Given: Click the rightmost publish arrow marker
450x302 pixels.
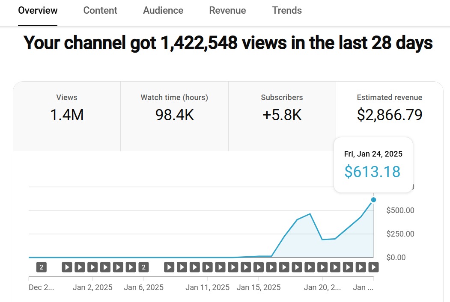Looking at the screenshot, I should click(374, 266).
